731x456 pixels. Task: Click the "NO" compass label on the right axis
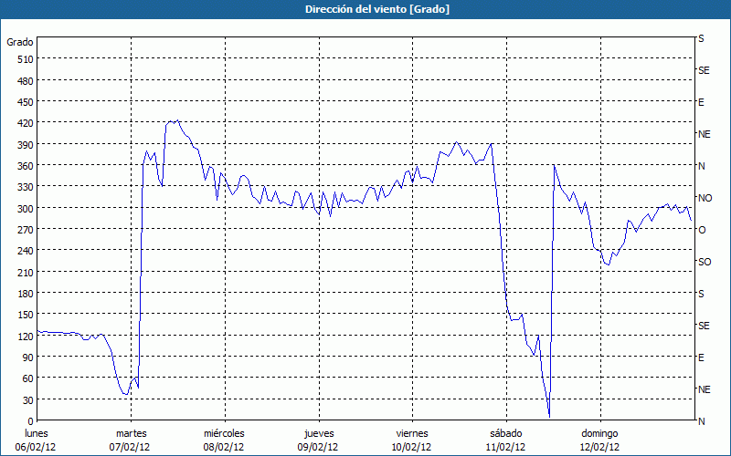tap(705, 198)
